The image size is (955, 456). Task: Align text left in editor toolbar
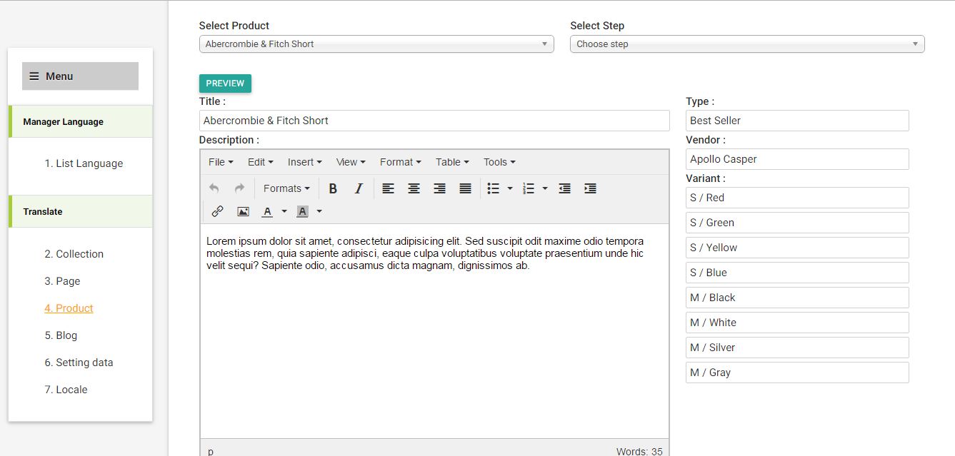tap(388, 188)
